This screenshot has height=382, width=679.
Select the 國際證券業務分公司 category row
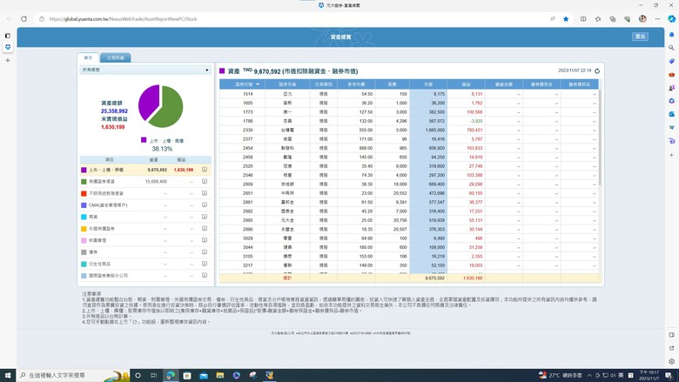pos(145,275)
